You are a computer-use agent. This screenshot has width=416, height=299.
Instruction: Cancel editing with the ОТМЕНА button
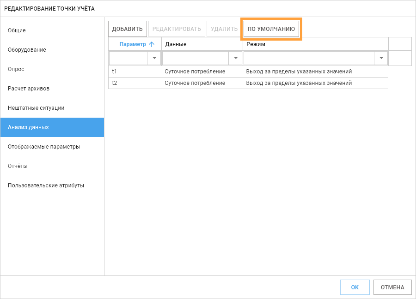392,287
